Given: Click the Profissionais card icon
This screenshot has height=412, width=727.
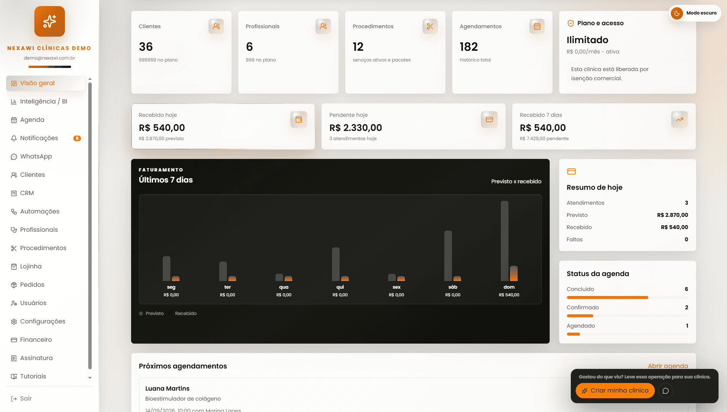Looking at the screenshot, I should click(323, 26).
